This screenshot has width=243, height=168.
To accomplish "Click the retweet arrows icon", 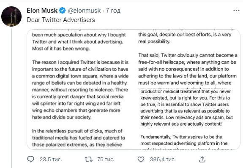I will pyautogui.click(x=88, y=159).
